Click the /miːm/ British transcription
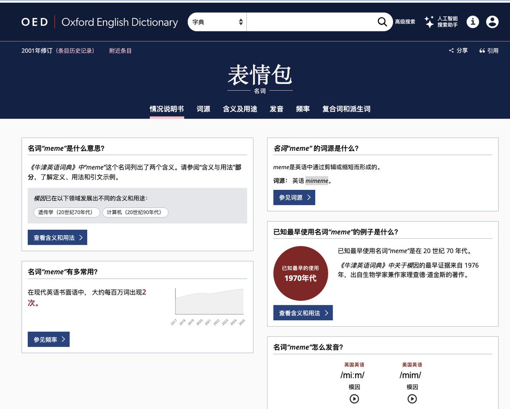510x409 pixels. [x=352, y=375]
